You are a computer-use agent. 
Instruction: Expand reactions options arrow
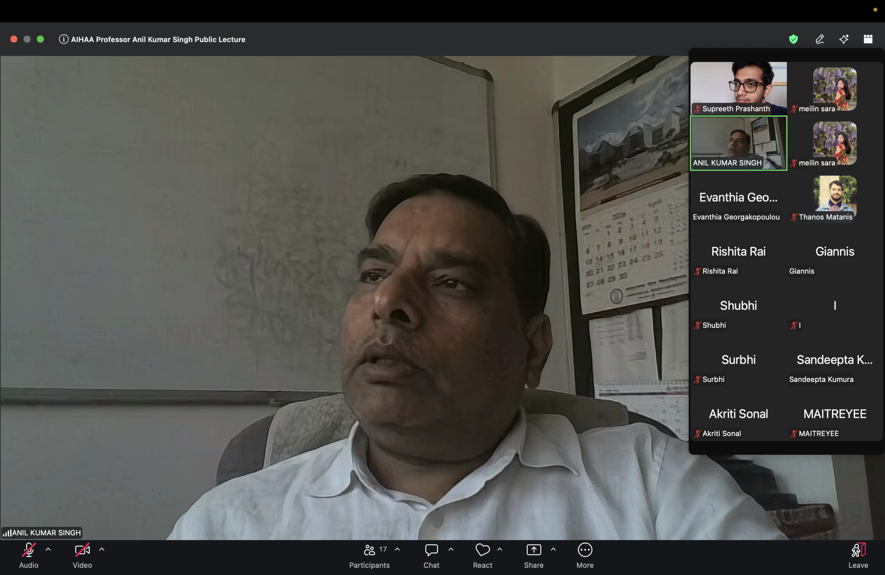500,549
